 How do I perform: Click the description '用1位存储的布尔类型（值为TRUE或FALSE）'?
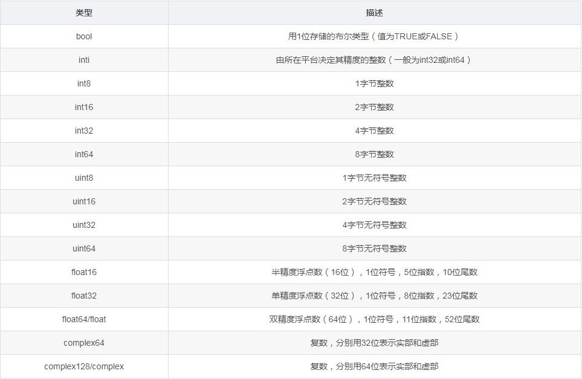[374, 36]
